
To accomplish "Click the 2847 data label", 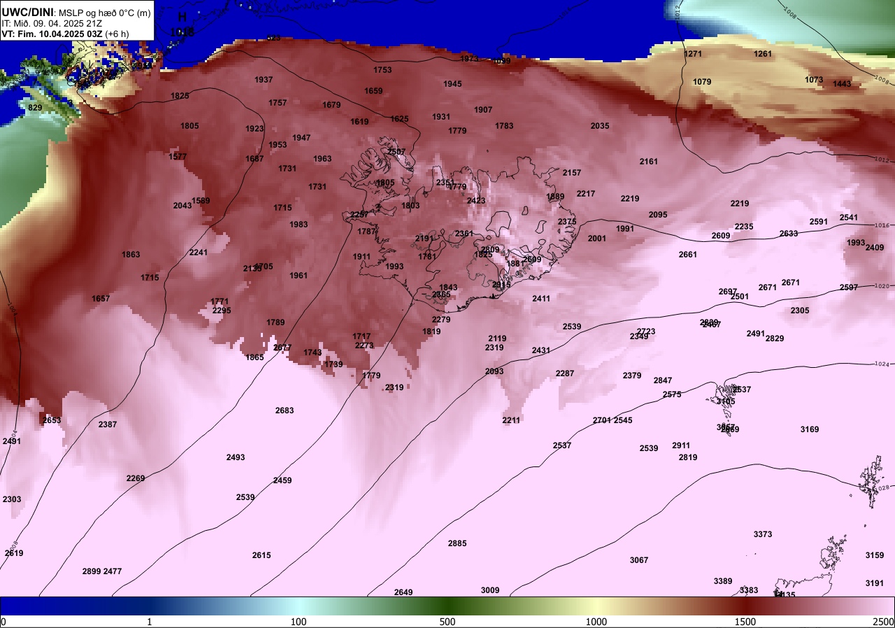I will click(x=663, y=380).
